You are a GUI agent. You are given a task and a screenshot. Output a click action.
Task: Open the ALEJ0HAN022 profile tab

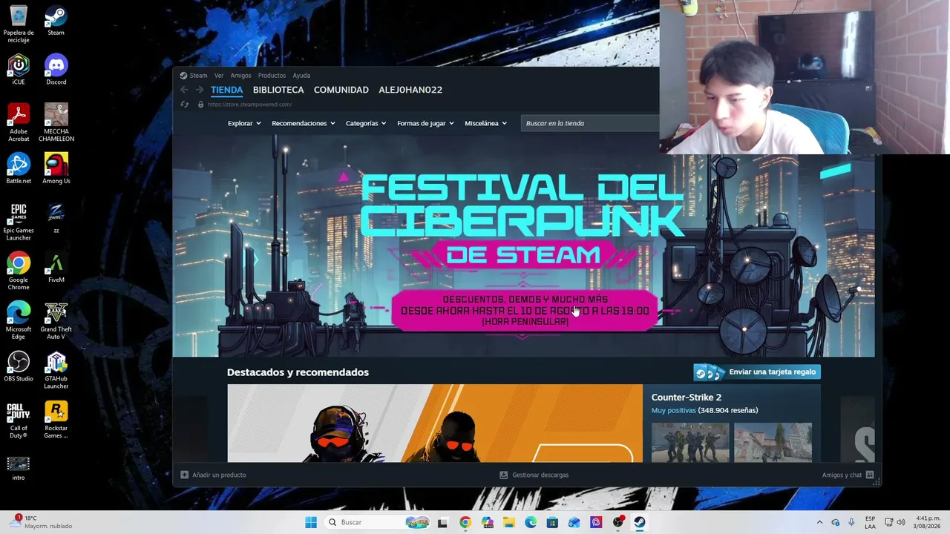pyautogui.click(x=410, y=90)
